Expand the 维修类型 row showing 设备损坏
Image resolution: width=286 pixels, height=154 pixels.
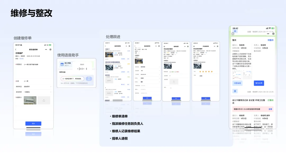point(33,87)
